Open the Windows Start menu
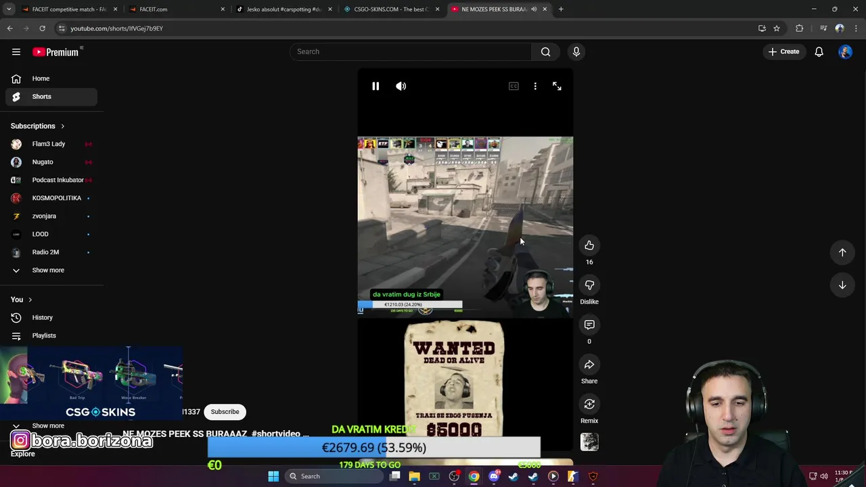 273,476
